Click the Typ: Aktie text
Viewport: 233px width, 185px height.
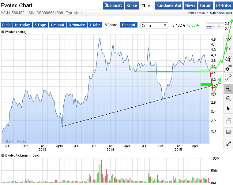click(74, 13)
